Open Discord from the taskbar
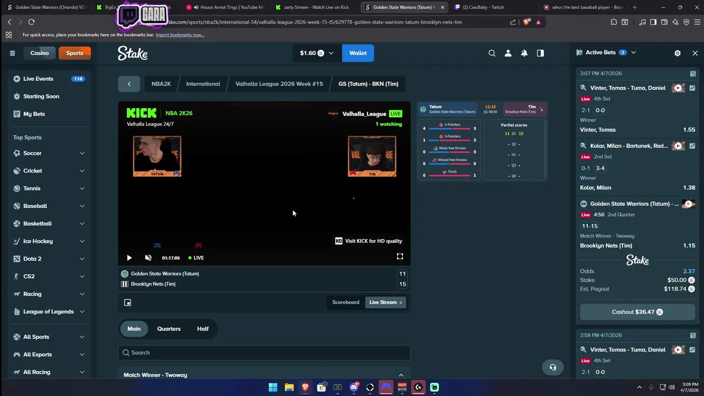 coord(354,387)
